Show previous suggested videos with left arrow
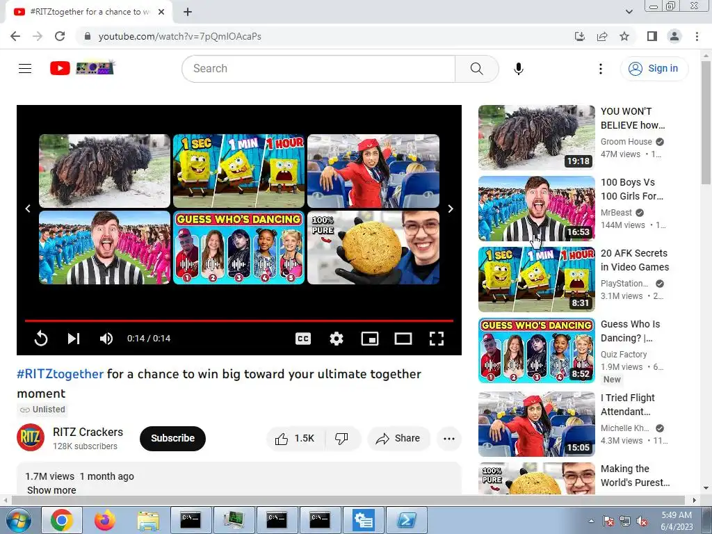The image size is (712, 534). coord(28,209)
